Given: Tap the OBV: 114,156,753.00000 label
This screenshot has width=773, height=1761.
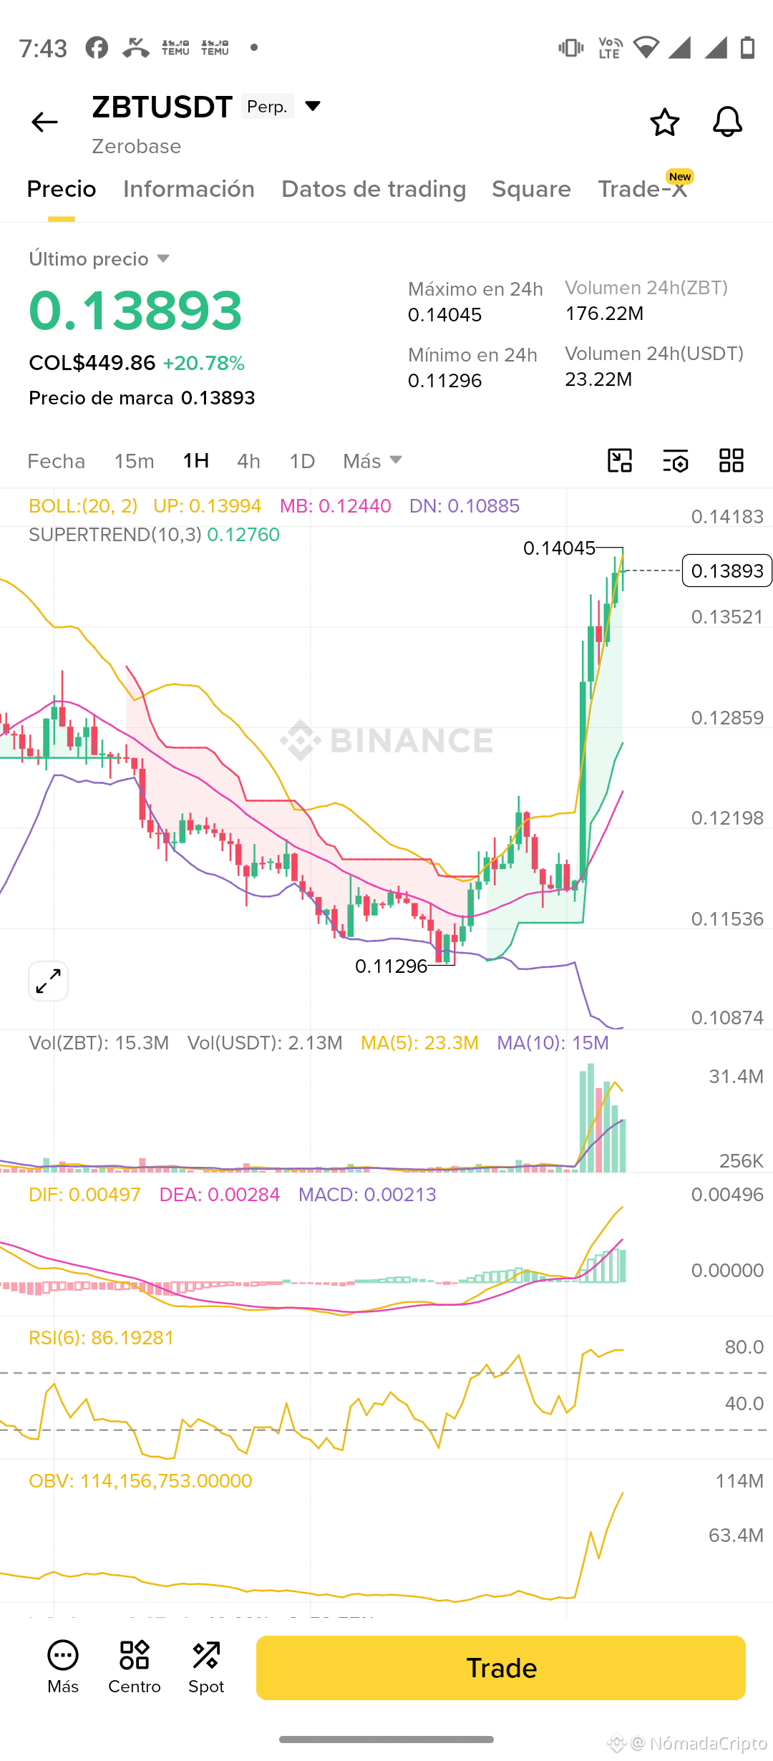Looking at the screenshot, I should pos(140,1481).
